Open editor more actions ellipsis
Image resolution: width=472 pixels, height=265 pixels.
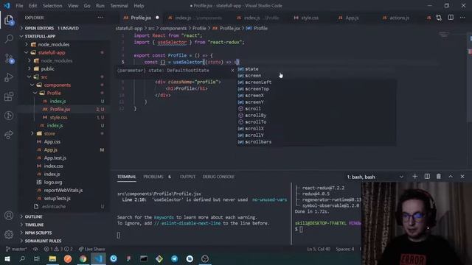pos(462,18)
